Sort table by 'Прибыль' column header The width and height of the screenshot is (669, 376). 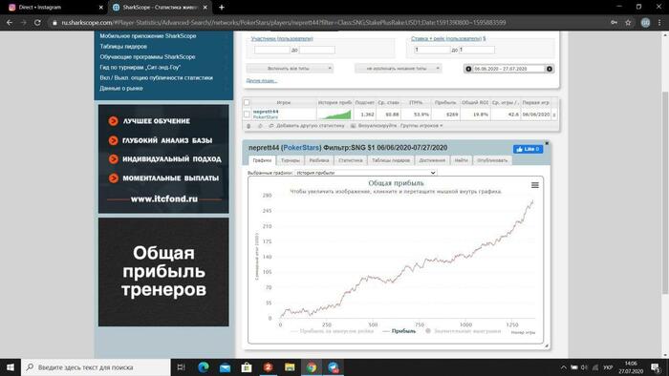[x=445, y=103]
